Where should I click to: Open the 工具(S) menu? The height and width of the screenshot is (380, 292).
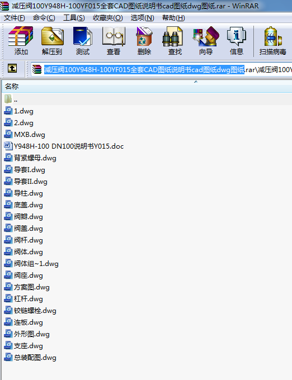coord(74,18)
